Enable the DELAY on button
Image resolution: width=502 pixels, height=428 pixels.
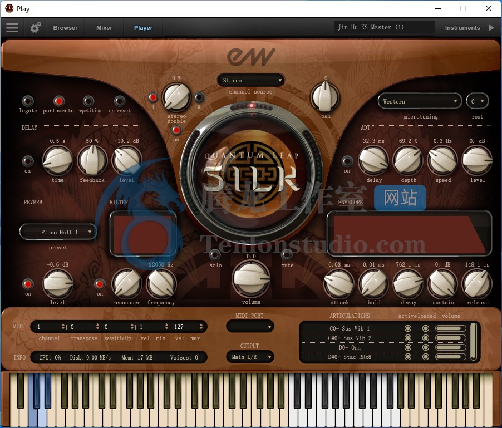tap(28, 161)
